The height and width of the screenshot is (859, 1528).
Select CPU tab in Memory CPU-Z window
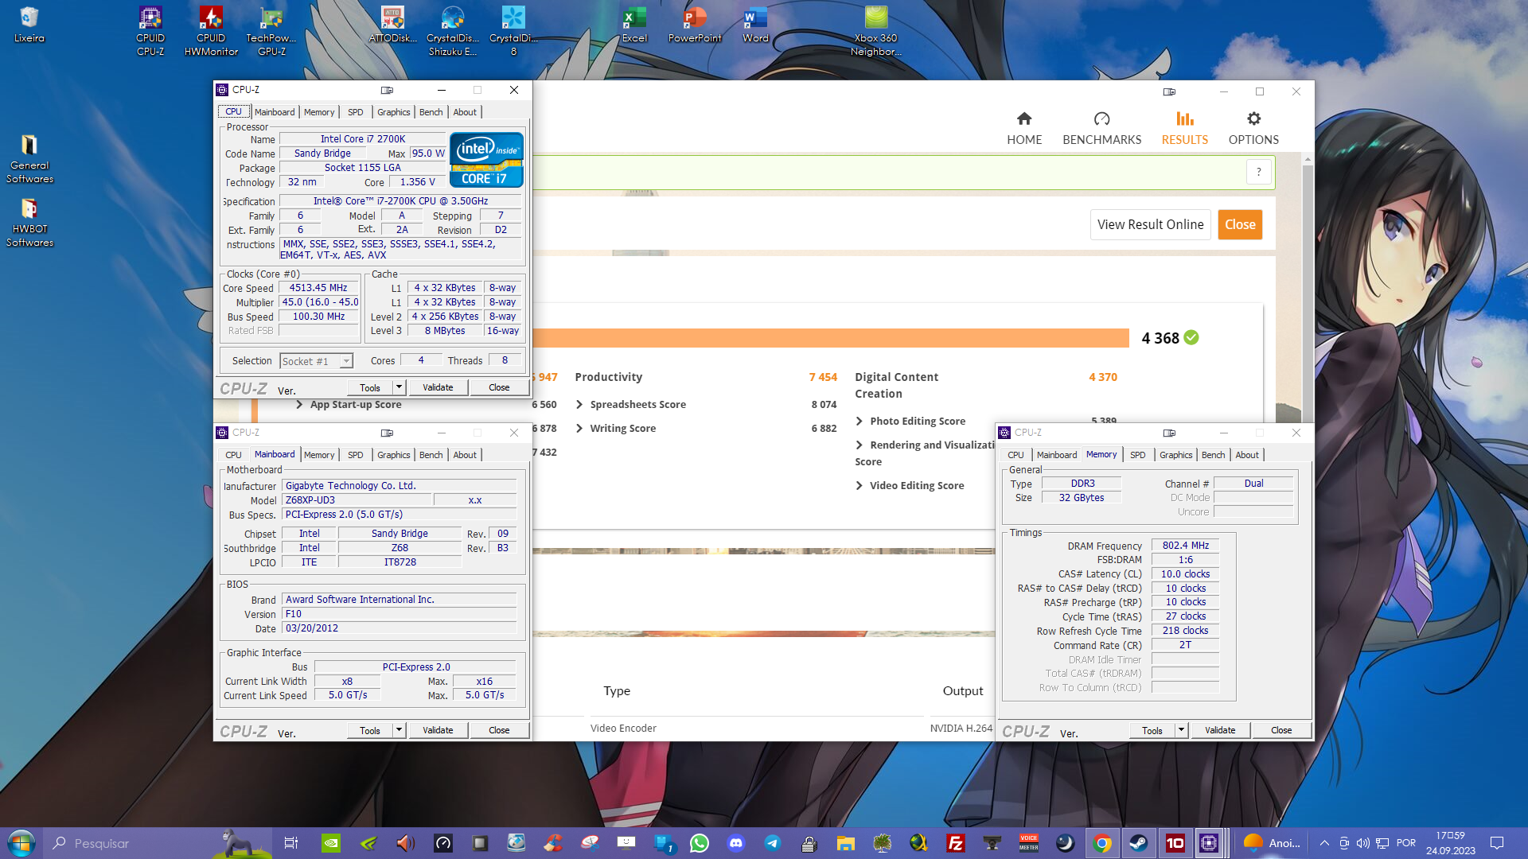(1016, 455)
